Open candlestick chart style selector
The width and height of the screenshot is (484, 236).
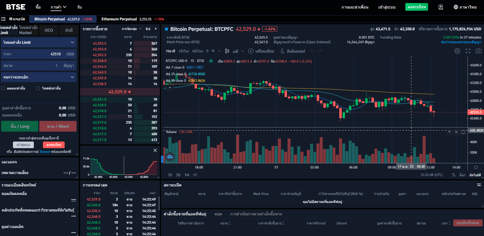pyautogui.click(x=227, y=51)
